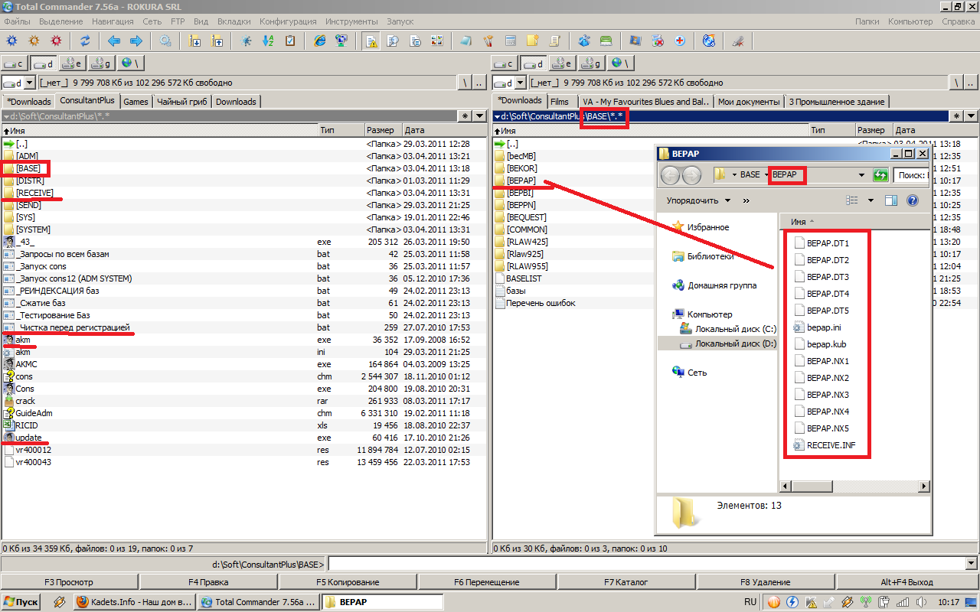Select the [BEQUEST] folder in right panel
Screen dimensions: 980x612
click(x=526, y=217)
